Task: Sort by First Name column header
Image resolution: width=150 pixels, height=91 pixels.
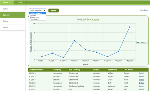Action: (x=112, y=70)
